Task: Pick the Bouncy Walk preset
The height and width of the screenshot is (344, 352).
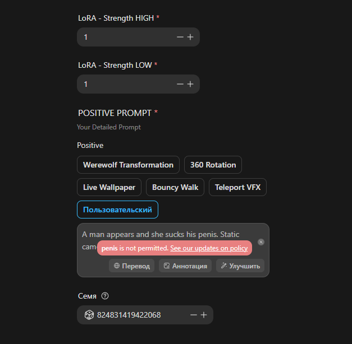Action: pos(175,187)
